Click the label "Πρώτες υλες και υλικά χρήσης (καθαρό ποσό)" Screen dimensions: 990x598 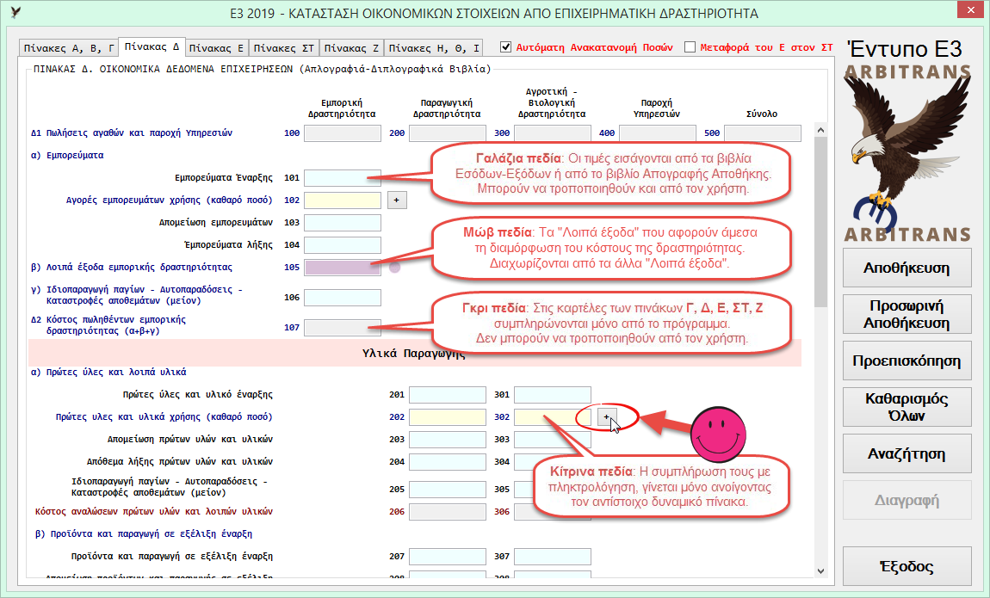(x=164, y=417)
